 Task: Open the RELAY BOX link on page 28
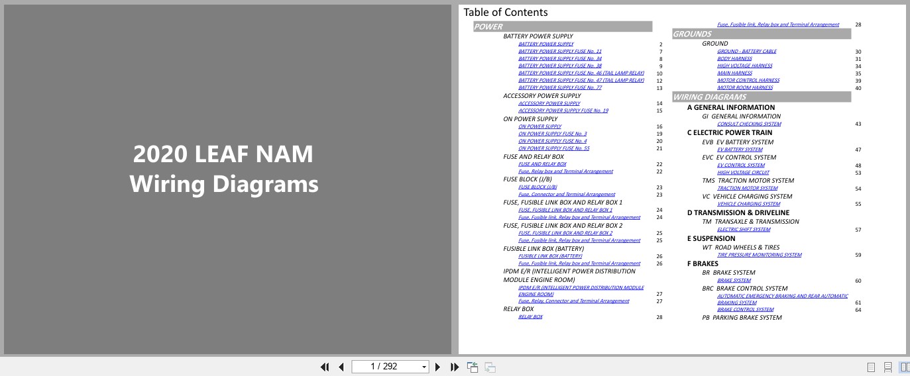(530, 317)
